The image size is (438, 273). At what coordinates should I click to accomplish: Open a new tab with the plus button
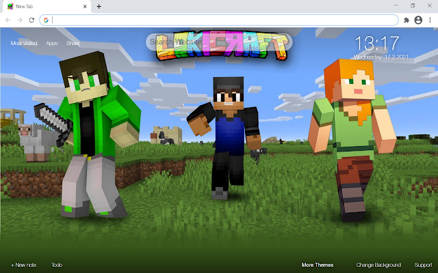pyautogui.click(x=99, y=6)
